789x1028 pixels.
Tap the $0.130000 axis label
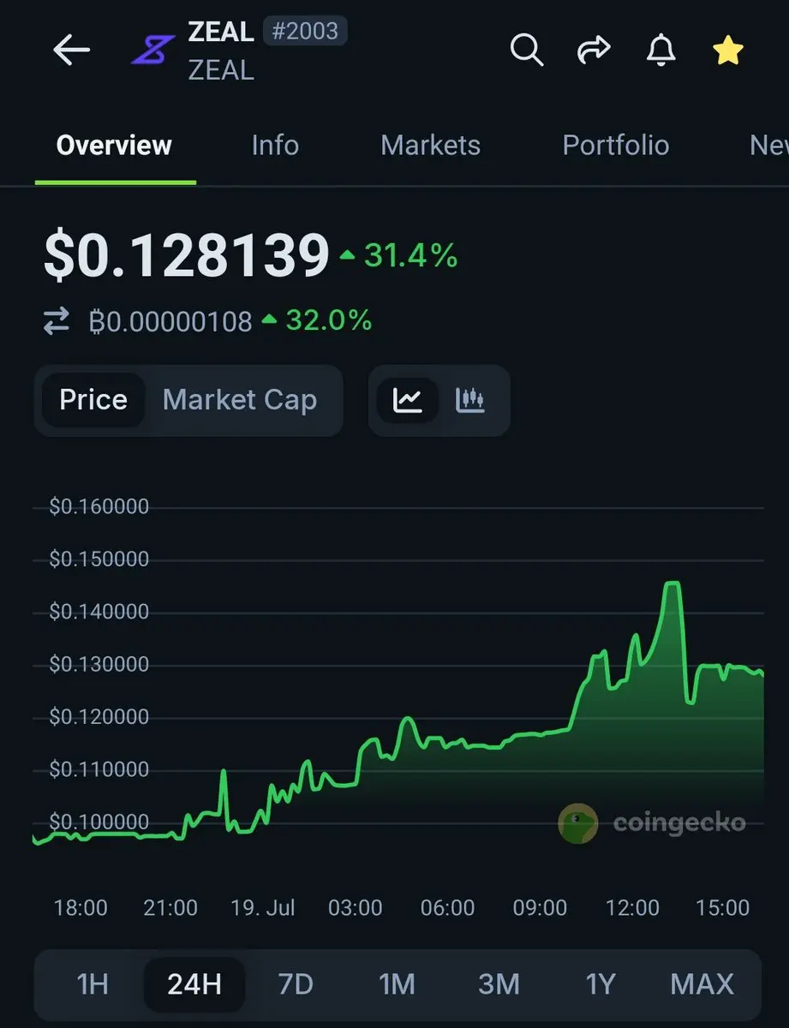tap(99, 665)
